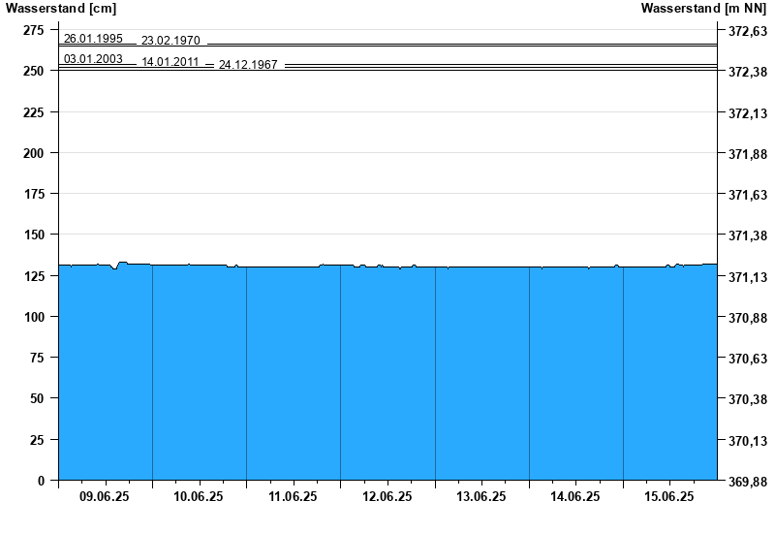
Task: Click the 50 cm axis value
Action: point(37,398)
